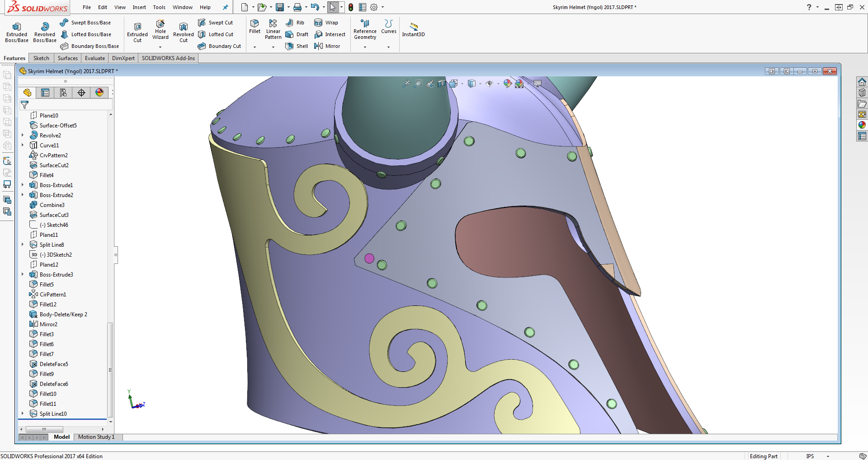Select the Mirror tool

(327, 46)
